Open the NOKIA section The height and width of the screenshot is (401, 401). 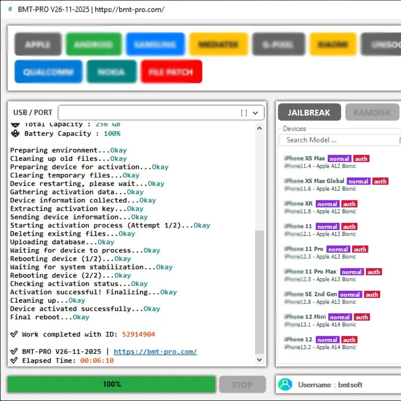pyautogui.click(x=111, y=72)
